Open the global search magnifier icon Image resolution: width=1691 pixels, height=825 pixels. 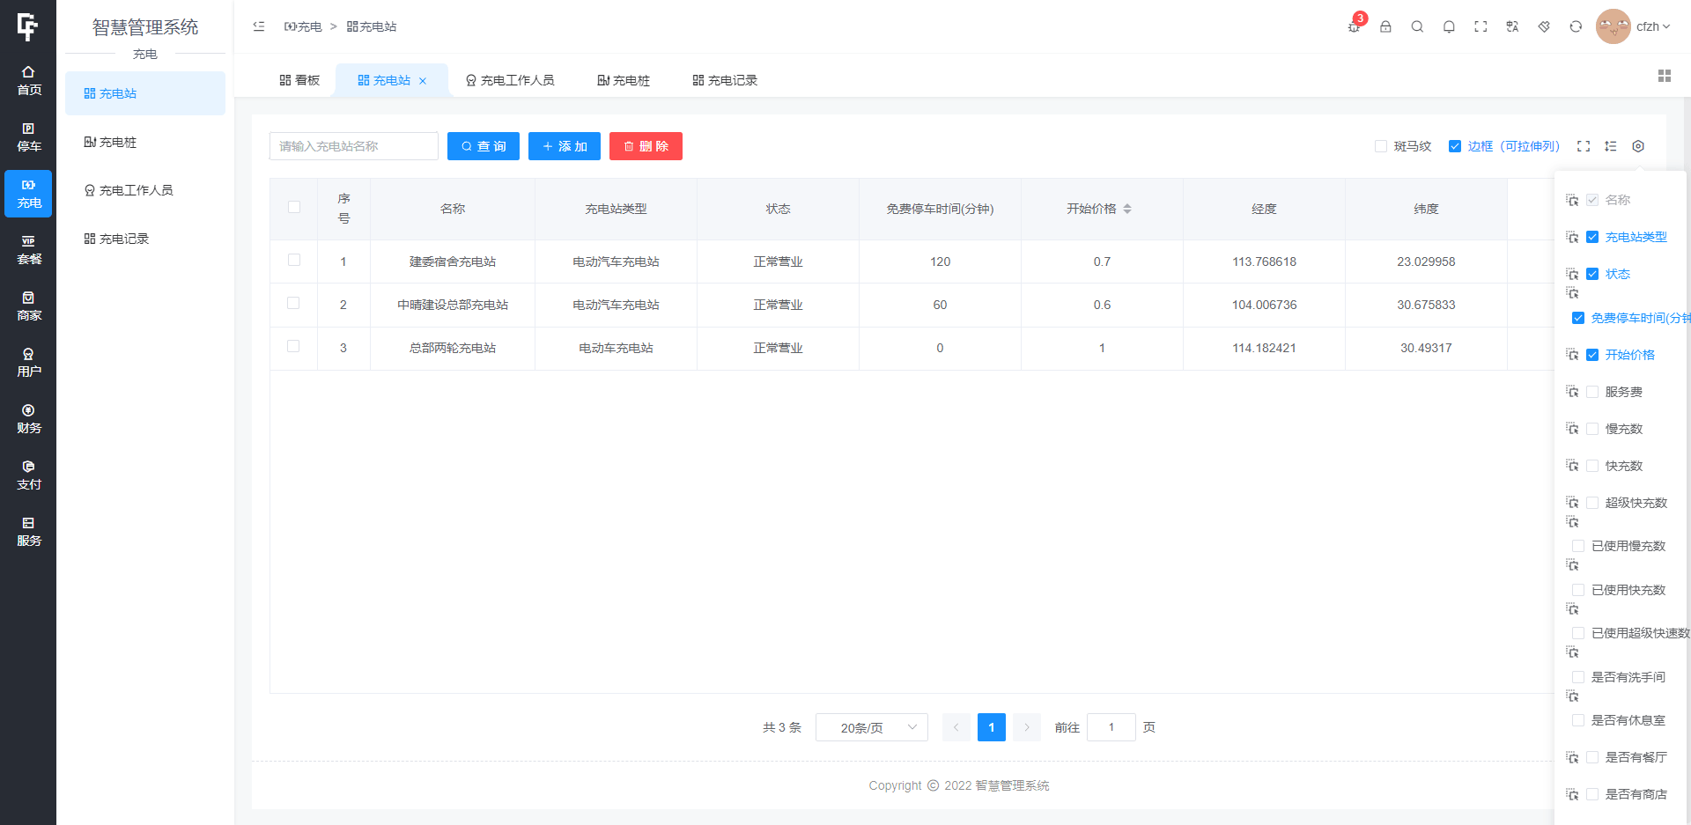(x=1417, y=26)
